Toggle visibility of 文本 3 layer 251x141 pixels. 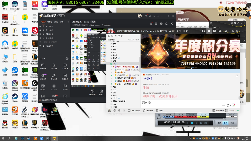click(x=40, y=26)
